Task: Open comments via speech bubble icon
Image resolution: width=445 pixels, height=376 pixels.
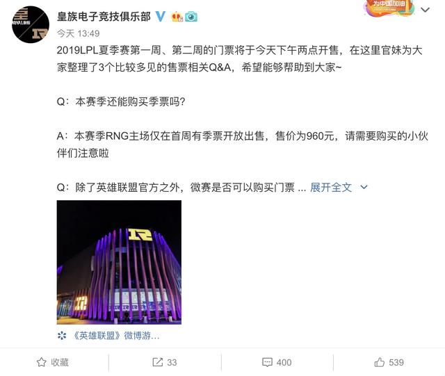Action: (x=267, y=362)
